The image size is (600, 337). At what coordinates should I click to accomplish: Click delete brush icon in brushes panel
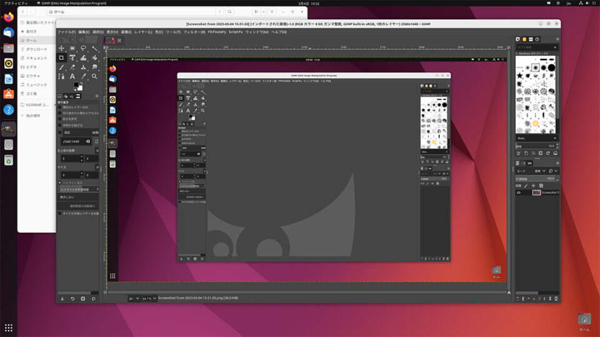click(x=540, y=154)
